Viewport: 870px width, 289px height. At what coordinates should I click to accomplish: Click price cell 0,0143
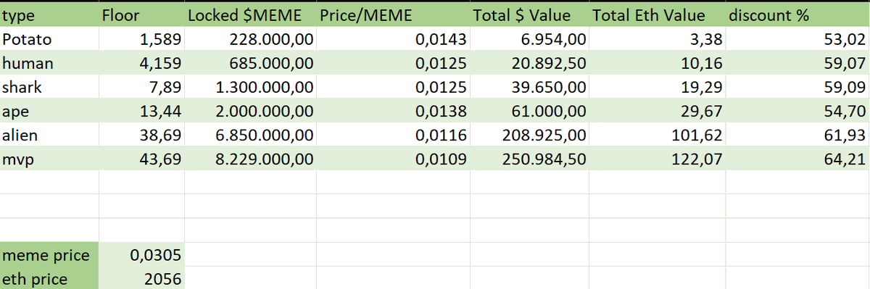click(394, 39)
